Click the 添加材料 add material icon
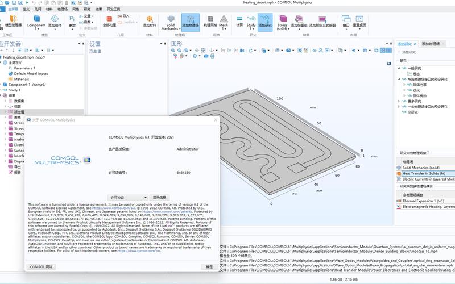Image resolution: width=455 pixels, height=284 pixels. click(x=150, y=22)
